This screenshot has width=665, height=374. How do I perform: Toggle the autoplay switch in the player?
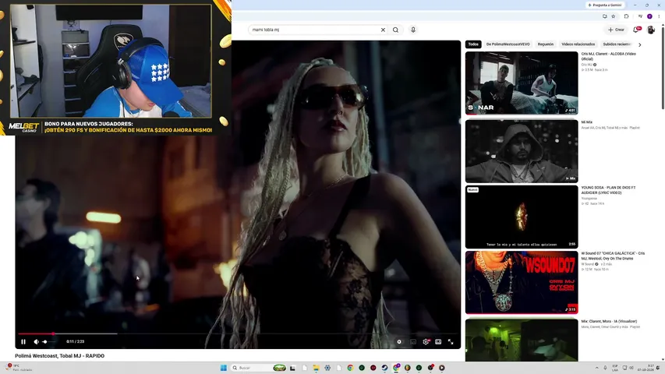coord(399,342)
